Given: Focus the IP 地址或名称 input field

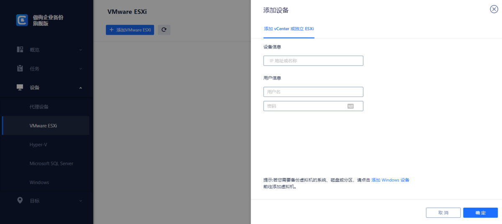Looking at the screenshot, I should (x=313, y=61).
